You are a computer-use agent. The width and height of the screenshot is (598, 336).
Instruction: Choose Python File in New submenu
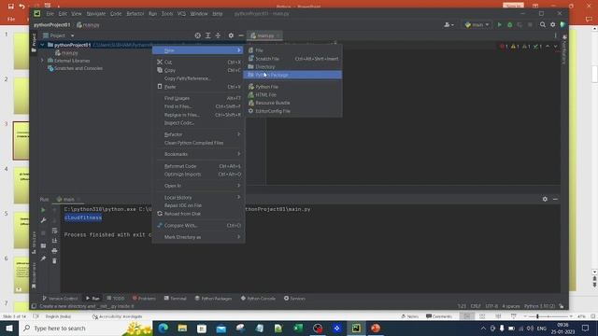pyautogui.click(x=292, y=87)
